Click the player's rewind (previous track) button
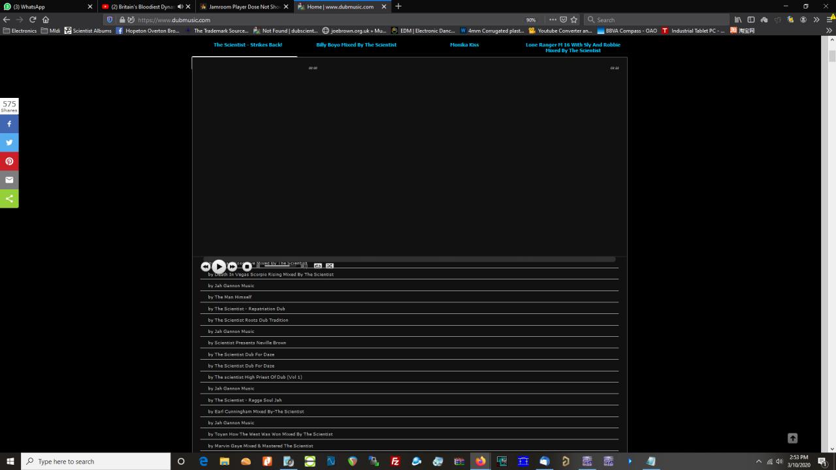Image resolution: width=836 pixels, height=470 pixels. [205, 266]
